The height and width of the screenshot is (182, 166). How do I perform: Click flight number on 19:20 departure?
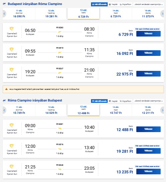60,69
